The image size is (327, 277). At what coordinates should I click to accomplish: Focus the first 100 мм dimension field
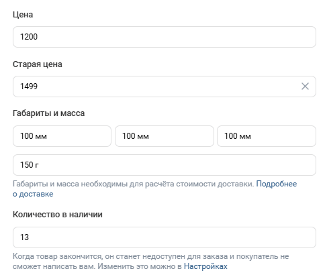click(x=62, y=136)
